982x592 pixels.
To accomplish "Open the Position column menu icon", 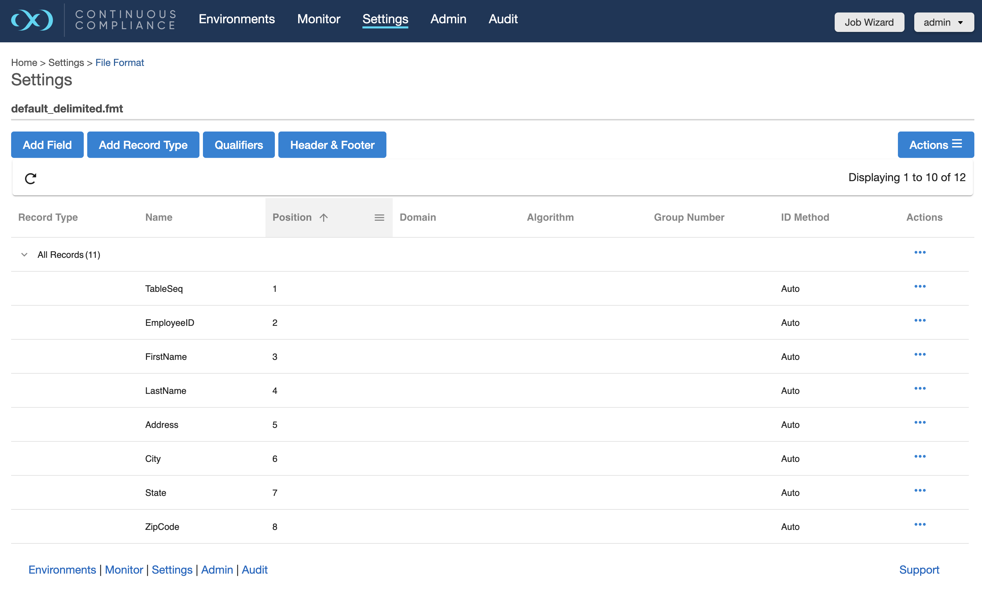I will [x=379, y=217].
